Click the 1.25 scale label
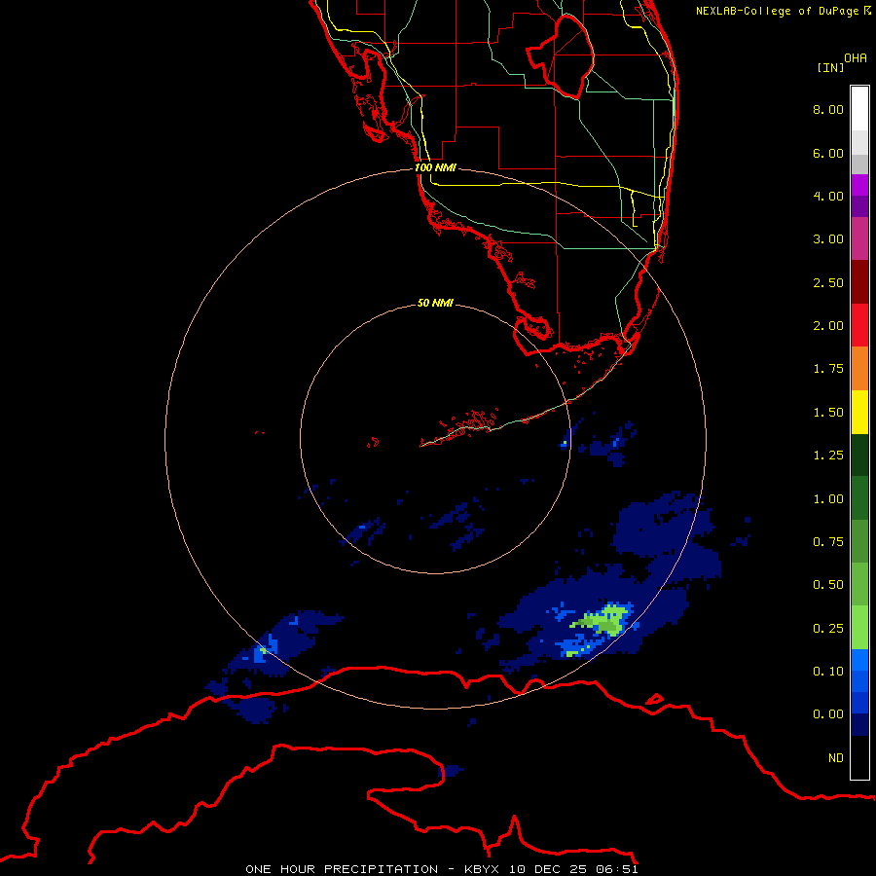 828,456
